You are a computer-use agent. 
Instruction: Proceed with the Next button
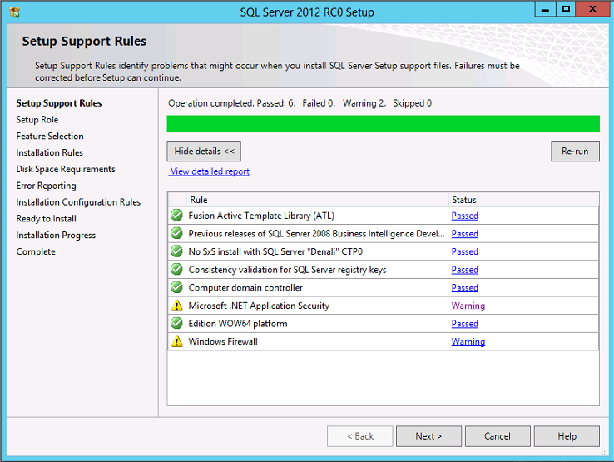(428, 436)
